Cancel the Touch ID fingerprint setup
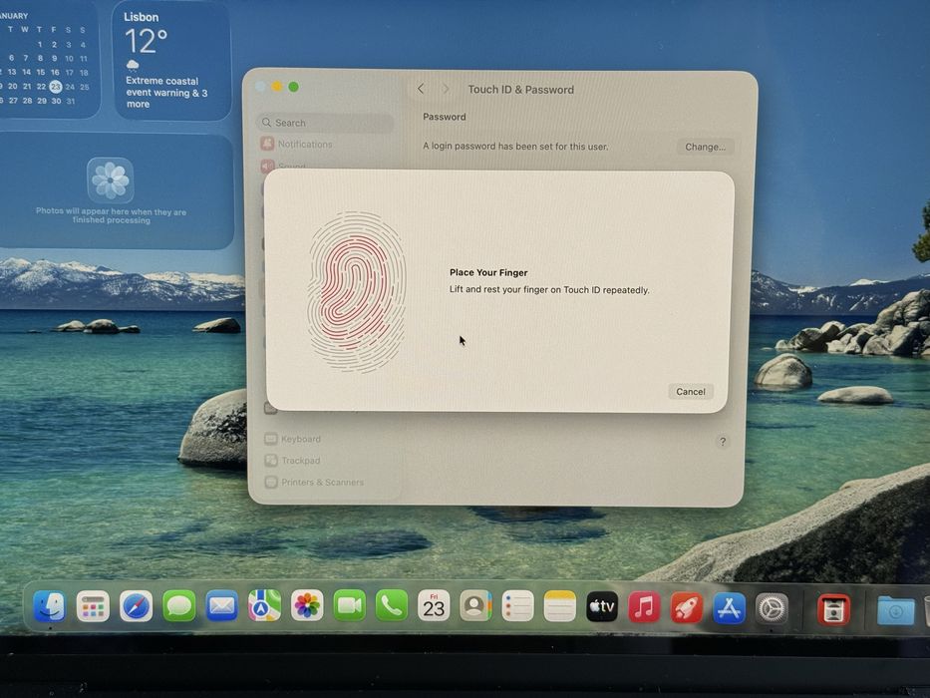This screenshot has width=930, height=698. 691,392
